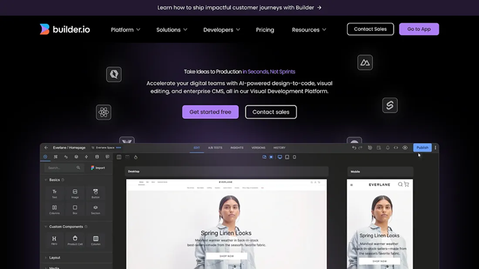
Task: Click the Go to App button
Action: pyautogui.click(x=419, y=29)
